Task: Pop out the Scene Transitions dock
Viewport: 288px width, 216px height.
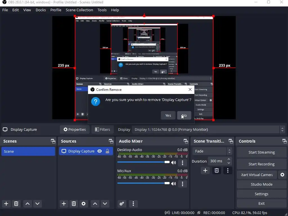Action: pyautogui.click(x=231, y=141)
